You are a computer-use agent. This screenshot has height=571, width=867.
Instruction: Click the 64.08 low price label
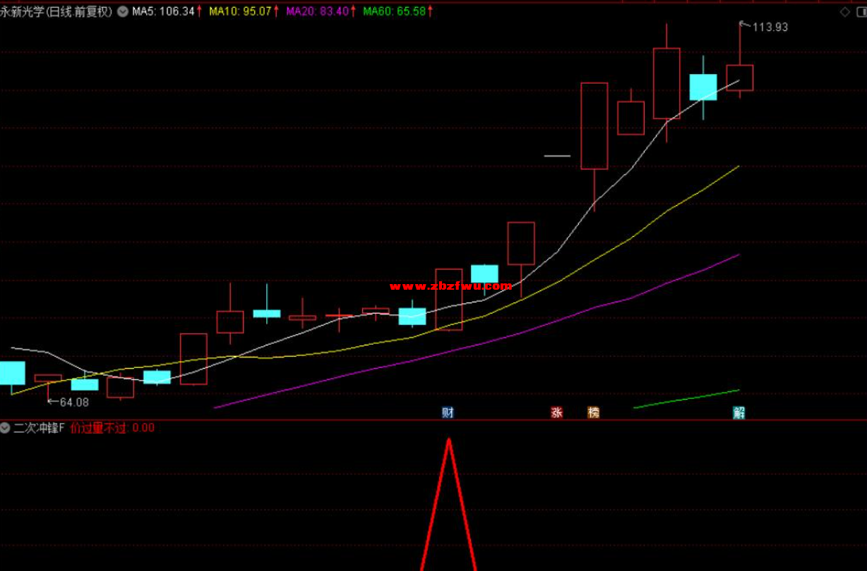coord(73,403)
